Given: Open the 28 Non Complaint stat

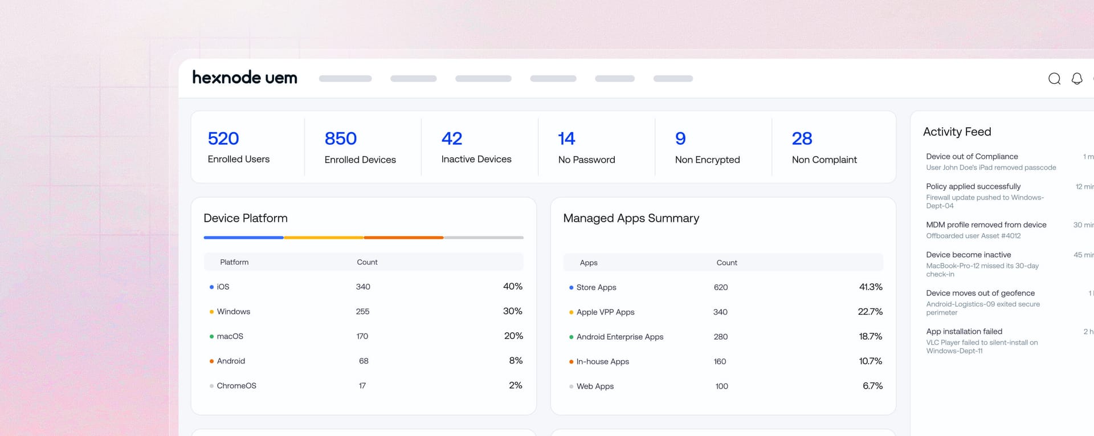Looking at the screenshot, I should coord(824,147).
